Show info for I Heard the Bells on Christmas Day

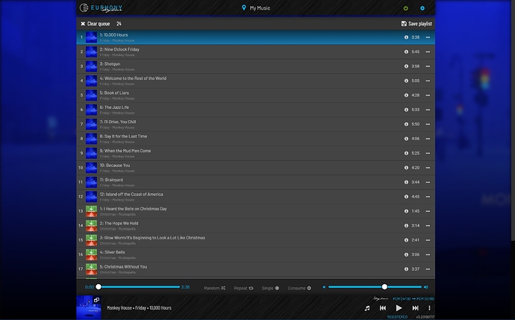[x=406, y=211]
